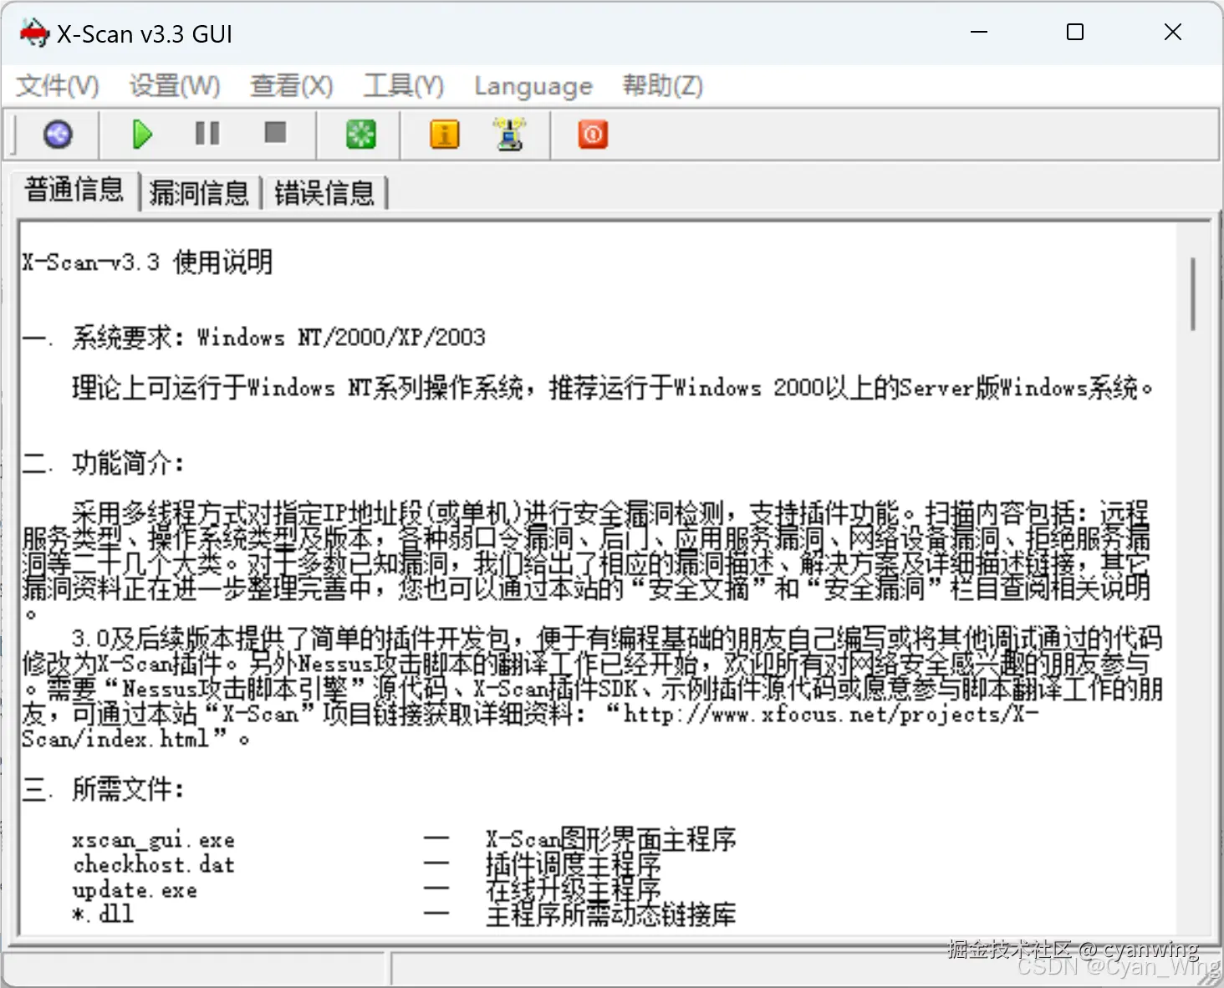Click the file name 'checkhost.dat'
The width and height of the screenshot is (1224, 988).
tap(154, 864)
